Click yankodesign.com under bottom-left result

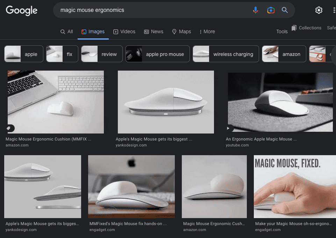21,230
